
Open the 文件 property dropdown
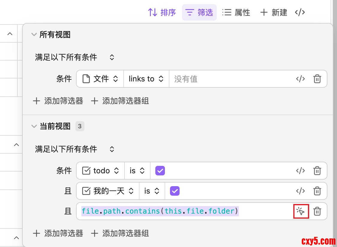tap(100, 79)
